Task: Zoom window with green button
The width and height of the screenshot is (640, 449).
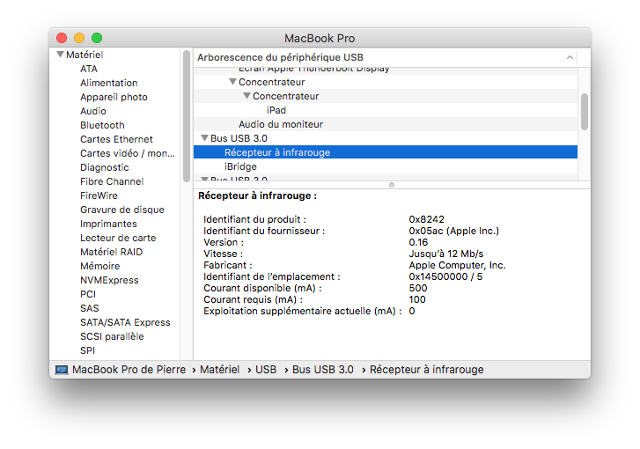Action: 97,38
